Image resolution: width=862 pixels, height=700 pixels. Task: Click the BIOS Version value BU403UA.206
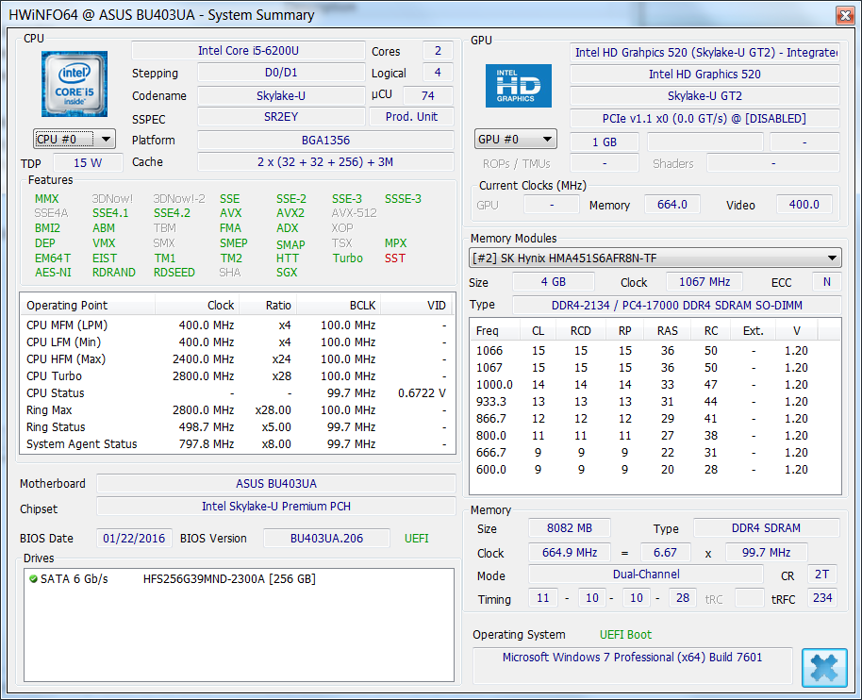[326, 539]
